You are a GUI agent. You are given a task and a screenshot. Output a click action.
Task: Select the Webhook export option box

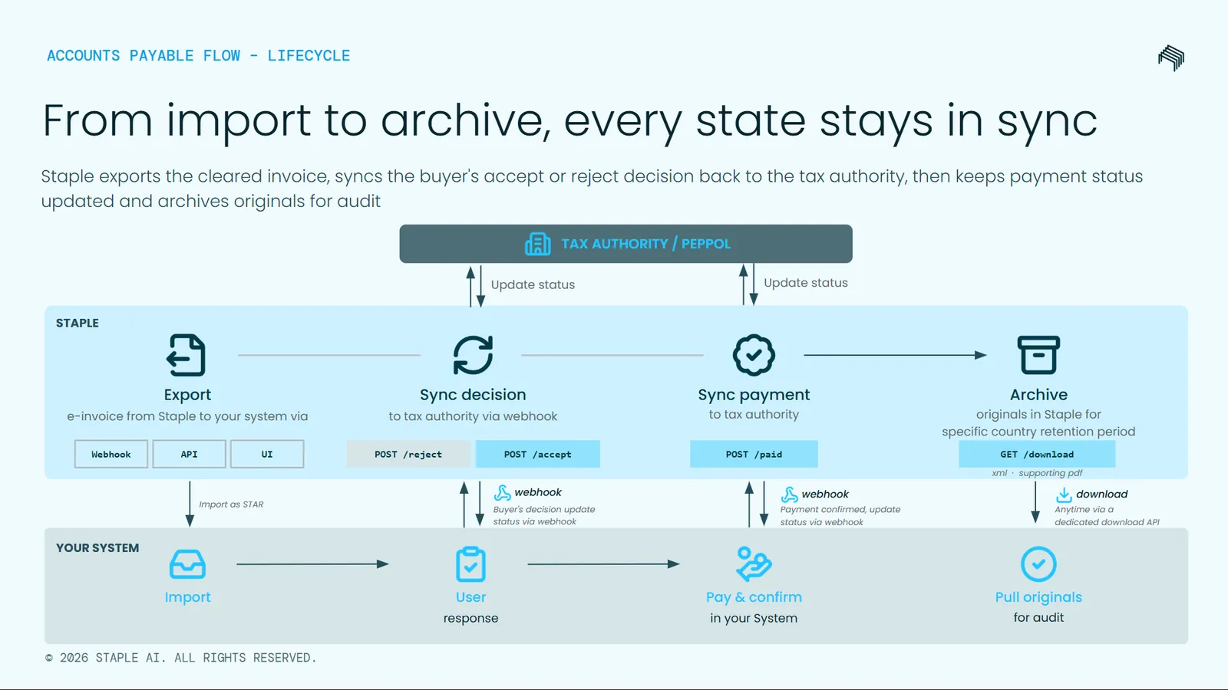click(111, 454)
